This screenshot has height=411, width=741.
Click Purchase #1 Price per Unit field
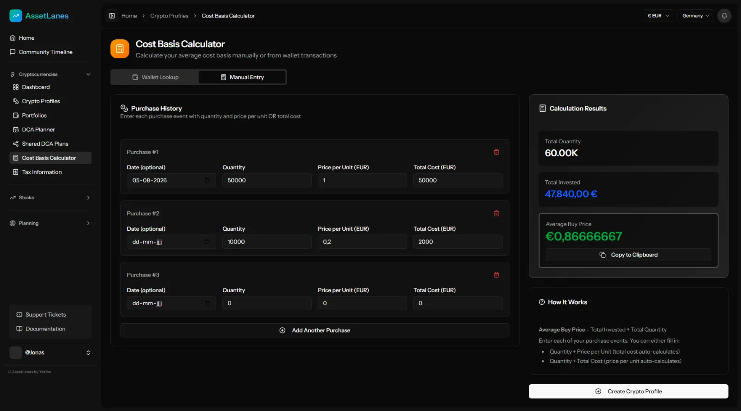(x=362, y=180)
